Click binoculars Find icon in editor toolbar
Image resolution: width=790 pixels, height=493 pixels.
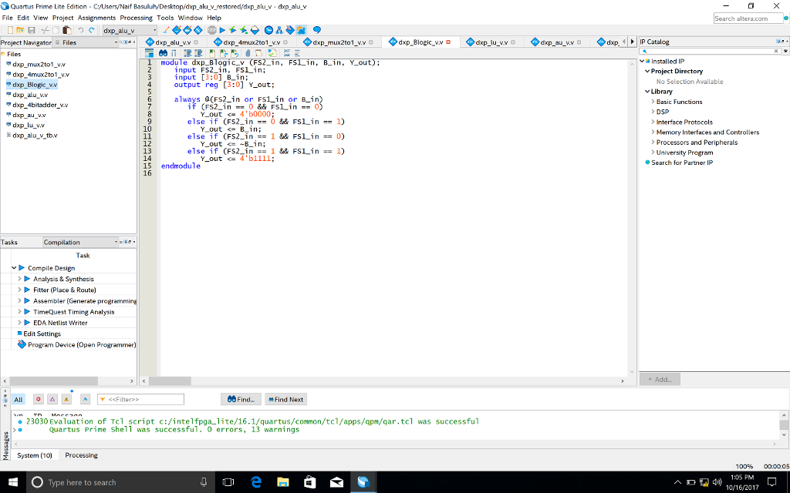click(163, 53)
